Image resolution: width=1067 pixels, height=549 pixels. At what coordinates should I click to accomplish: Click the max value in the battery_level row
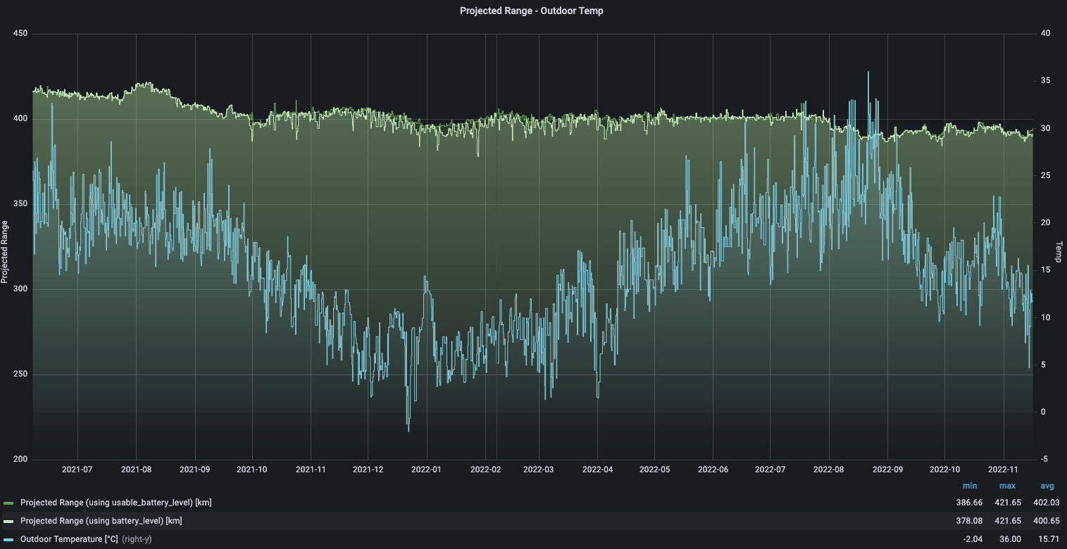[x=1008, y=521]
